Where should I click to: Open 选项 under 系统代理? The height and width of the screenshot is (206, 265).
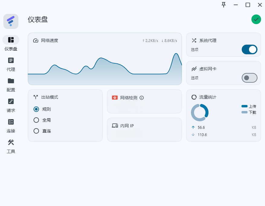tap(195, 49)
